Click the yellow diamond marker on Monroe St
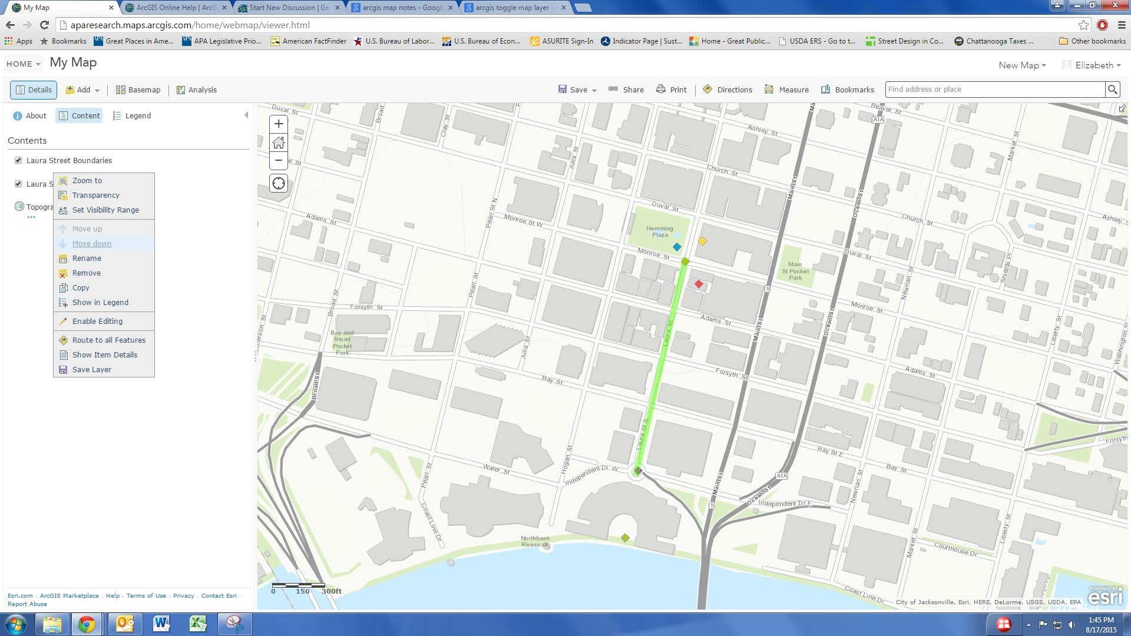 pos(702,241)
